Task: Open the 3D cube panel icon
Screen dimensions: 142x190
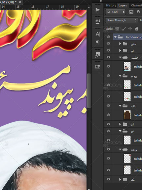Action: [x=98, y=22]
